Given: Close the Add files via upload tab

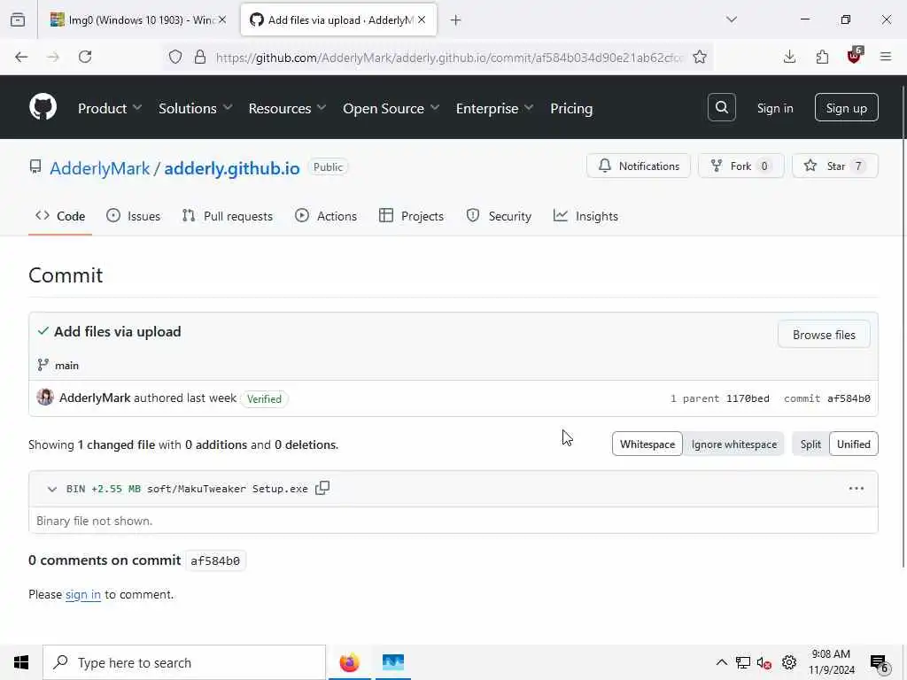Looking at the screenshot, I should coord(422,19).
